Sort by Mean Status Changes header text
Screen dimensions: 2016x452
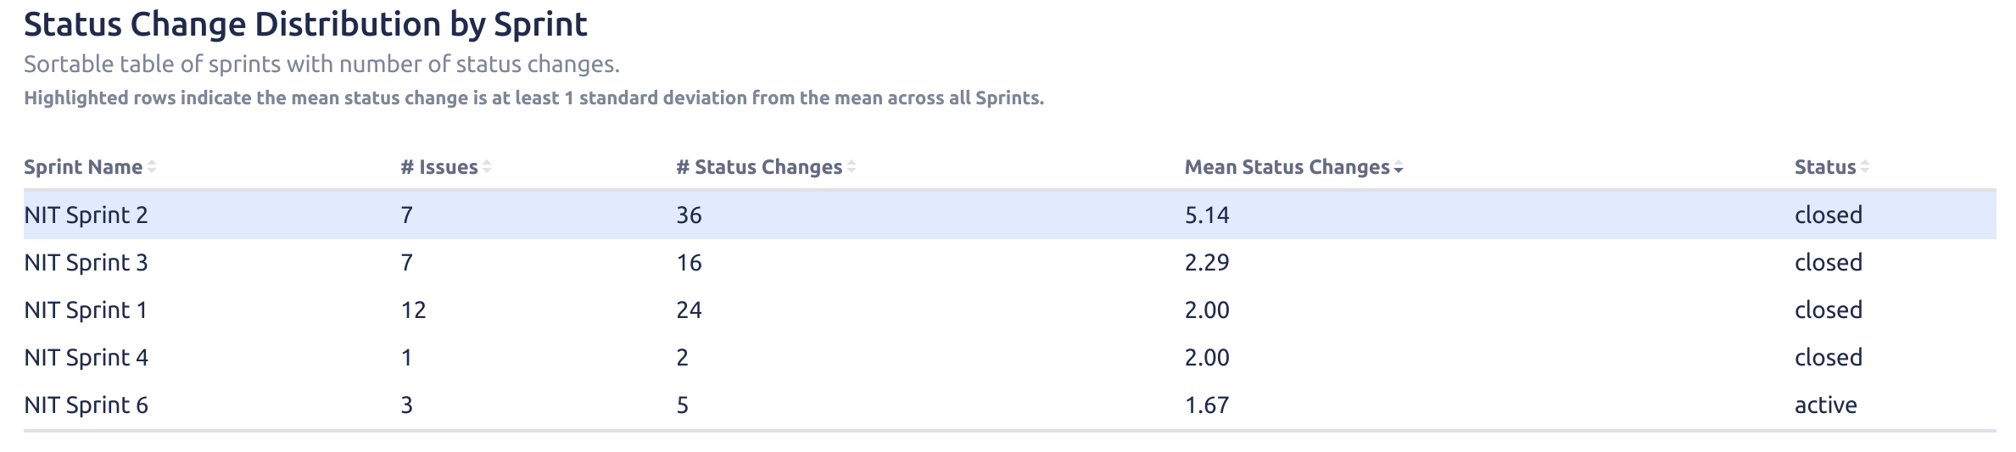pos(1287,167)
